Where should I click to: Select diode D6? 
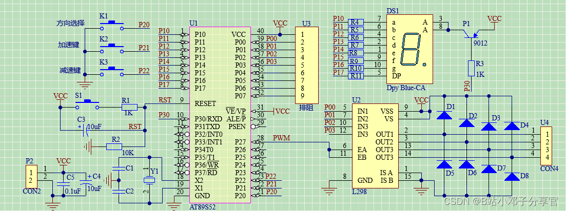[466, 164]
